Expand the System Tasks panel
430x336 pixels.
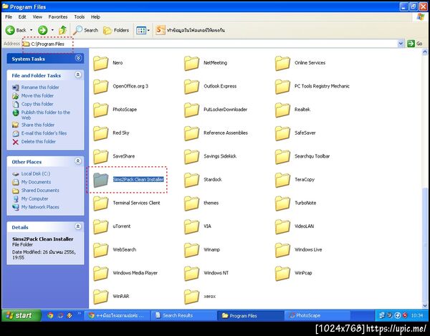(x=78, y=58)
